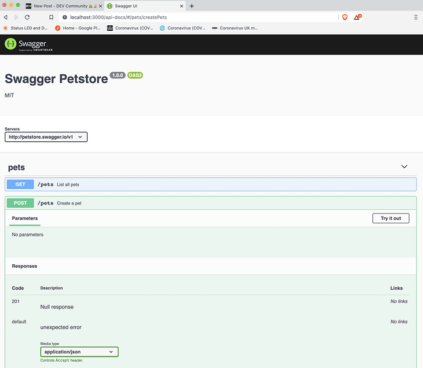
Task: Collapse the POST /pets Create a pet operation
Action: coord(211,203)
